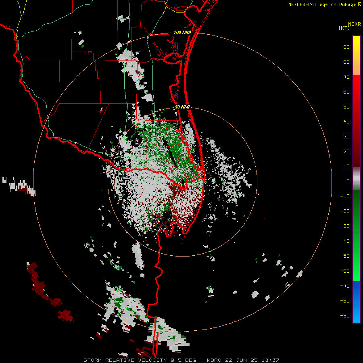
Task: Click the 50 value on velocity scale
Action: click(x=346, y=107)
